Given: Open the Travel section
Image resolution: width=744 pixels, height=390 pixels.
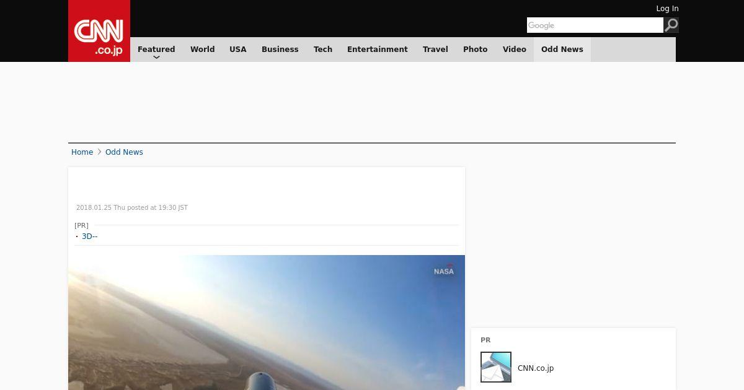Looking at the screenshot, I should click(x=435, y=50).
